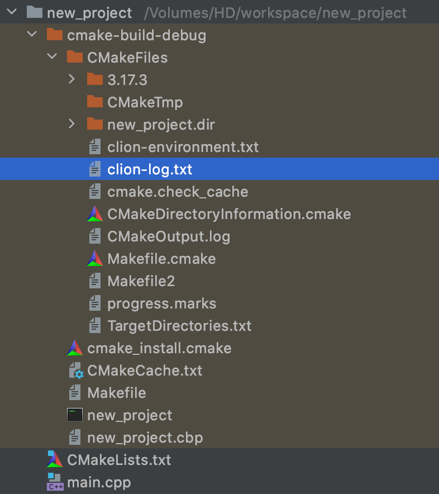Click the executable icon beside new_project
The width and height of the screenshot is (439, 494).
[75, 415]
